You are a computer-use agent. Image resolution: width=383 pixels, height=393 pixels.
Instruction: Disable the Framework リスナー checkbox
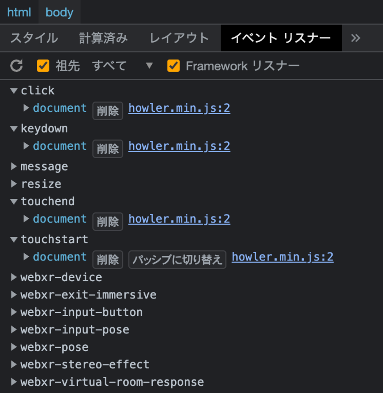pyautogui.click(x=174, y=66)
